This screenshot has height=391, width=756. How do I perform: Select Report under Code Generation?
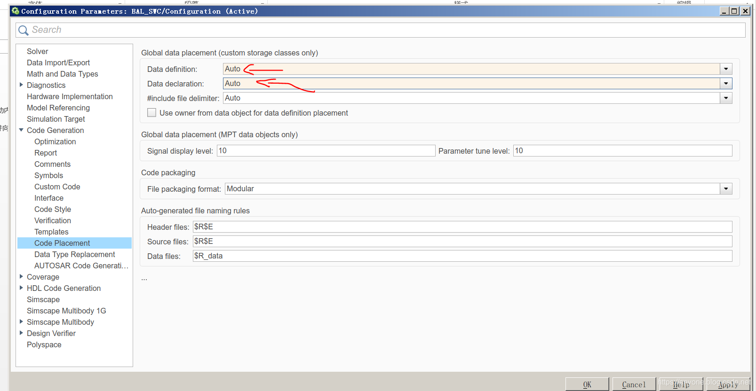click(x=46, y=153)
